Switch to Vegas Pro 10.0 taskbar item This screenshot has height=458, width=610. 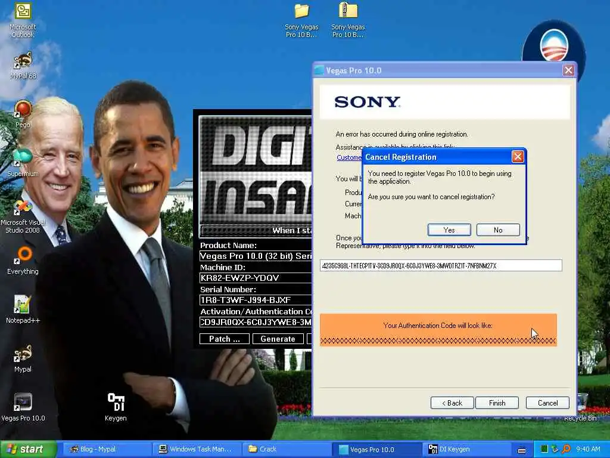point(376,449)
